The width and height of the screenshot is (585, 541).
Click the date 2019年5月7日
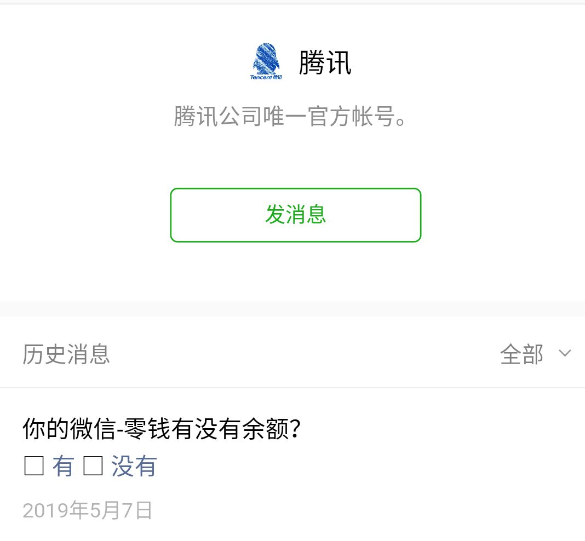pos(87,510)
